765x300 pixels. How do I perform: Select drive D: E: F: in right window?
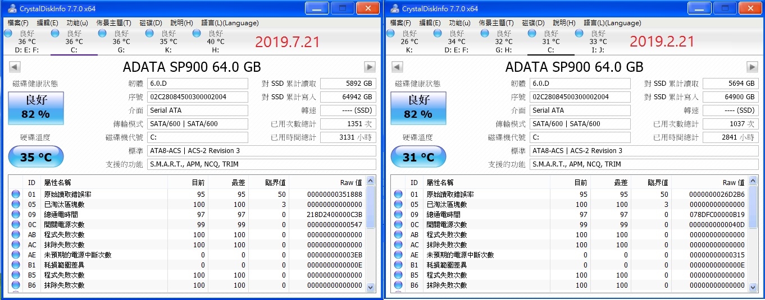pos(456,41)
